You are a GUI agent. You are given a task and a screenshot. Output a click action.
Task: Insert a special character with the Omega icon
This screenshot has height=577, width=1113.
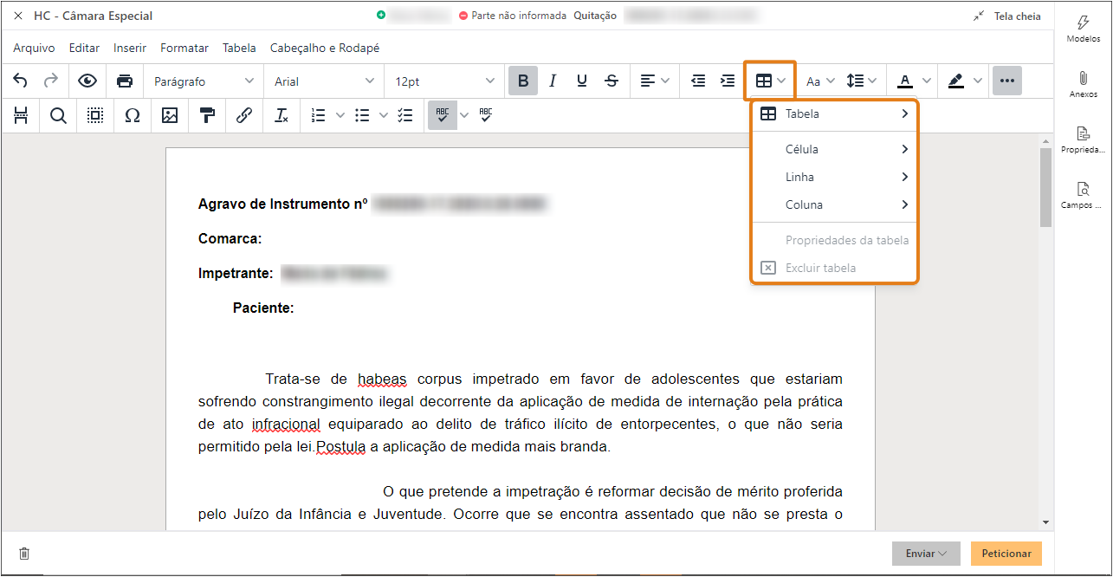[x=132, y=114]
